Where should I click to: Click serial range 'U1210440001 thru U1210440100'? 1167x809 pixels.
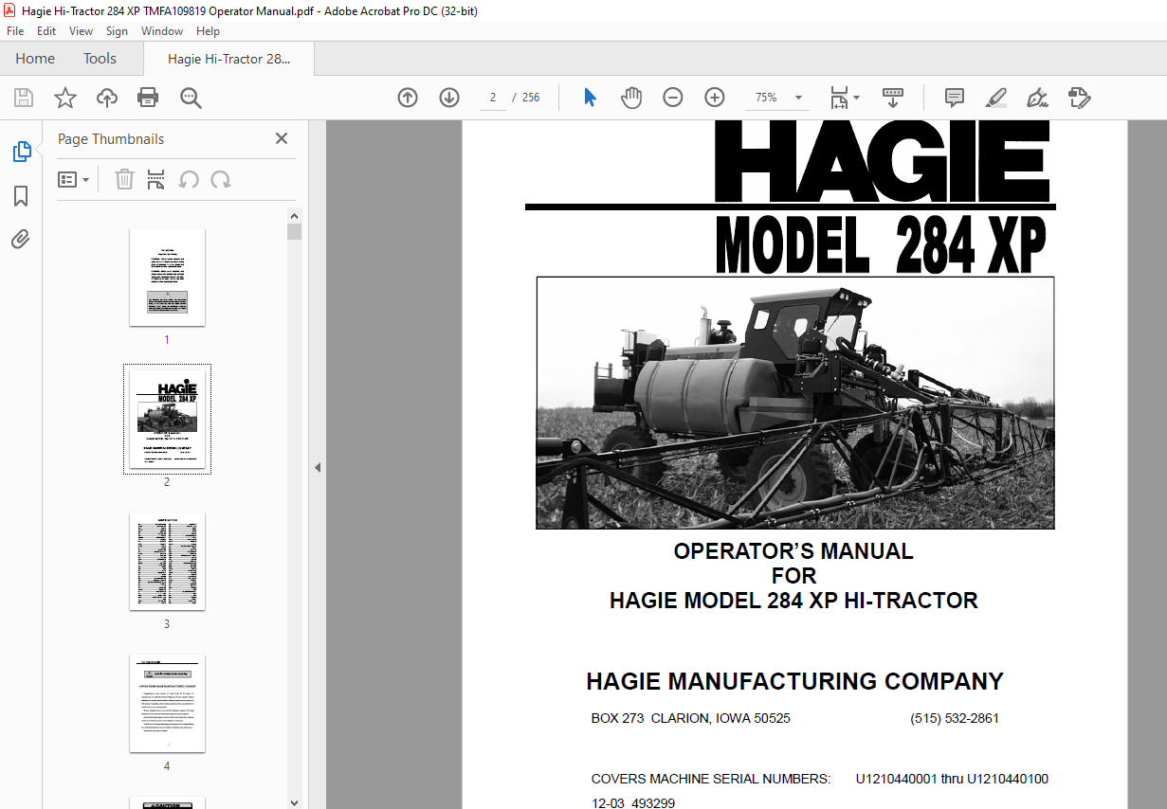pos(952,779)
